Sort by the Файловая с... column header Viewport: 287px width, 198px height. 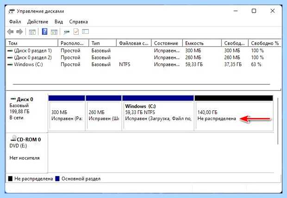(134, 43)
